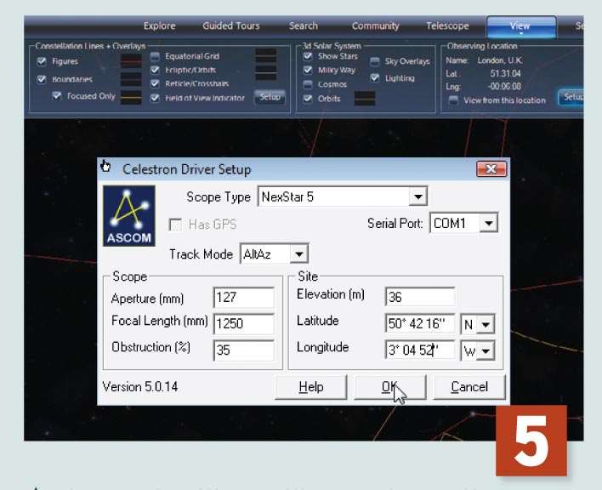
Task: Toggle the Focused Only checkbox
Action: pyautogui.click(x=57, y=95)
